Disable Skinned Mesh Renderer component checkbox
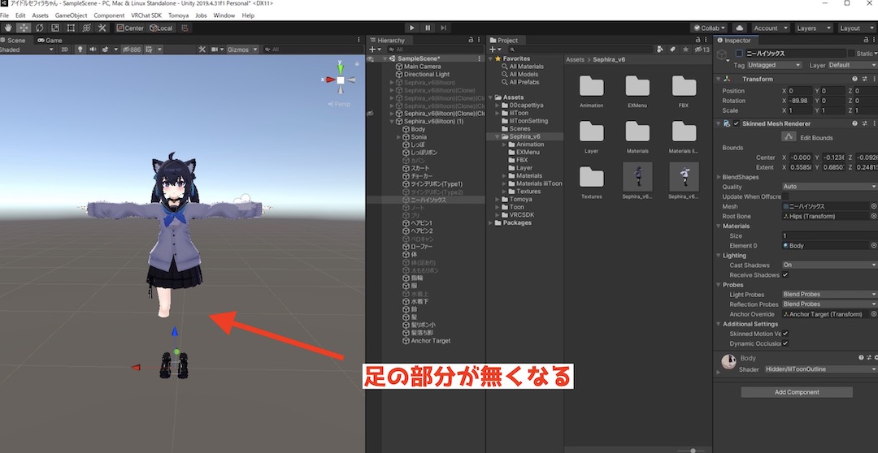The width and height of the screenshot is (878, 453). [x=737, y=123]
